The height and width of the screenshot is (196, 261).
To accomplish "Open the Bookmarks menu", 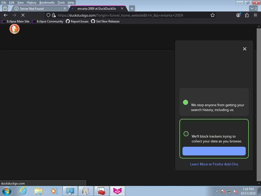I will 47,3.
